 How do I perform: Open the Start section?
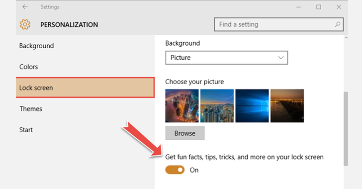click(x=26, y=130)
